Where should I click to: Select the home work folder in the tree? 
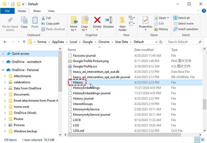[21, 107]
